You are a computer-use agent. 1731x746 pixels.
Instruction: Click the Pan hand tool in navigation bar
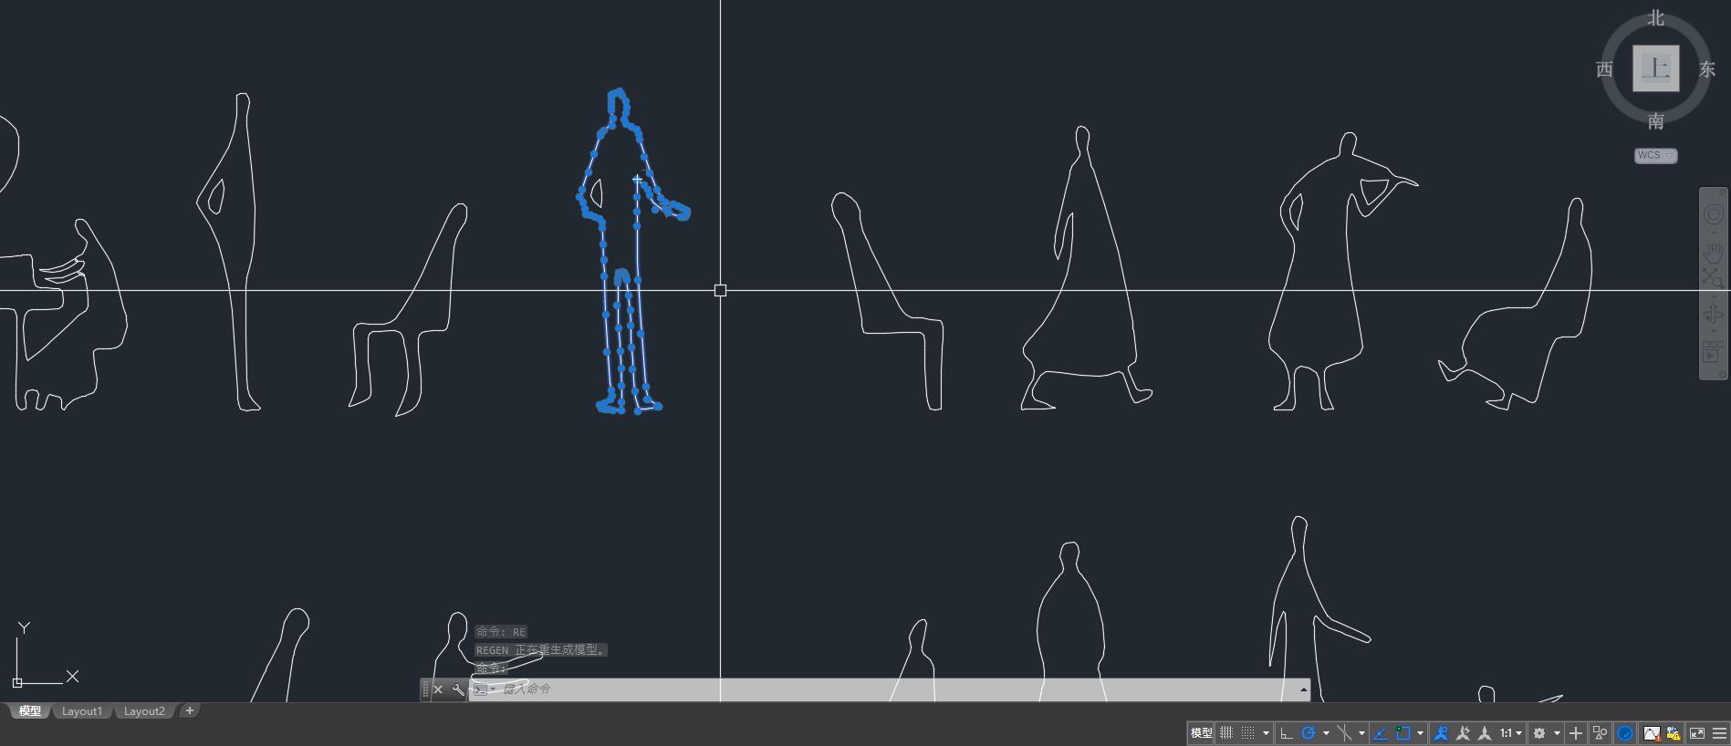[x=1713, y=251]
